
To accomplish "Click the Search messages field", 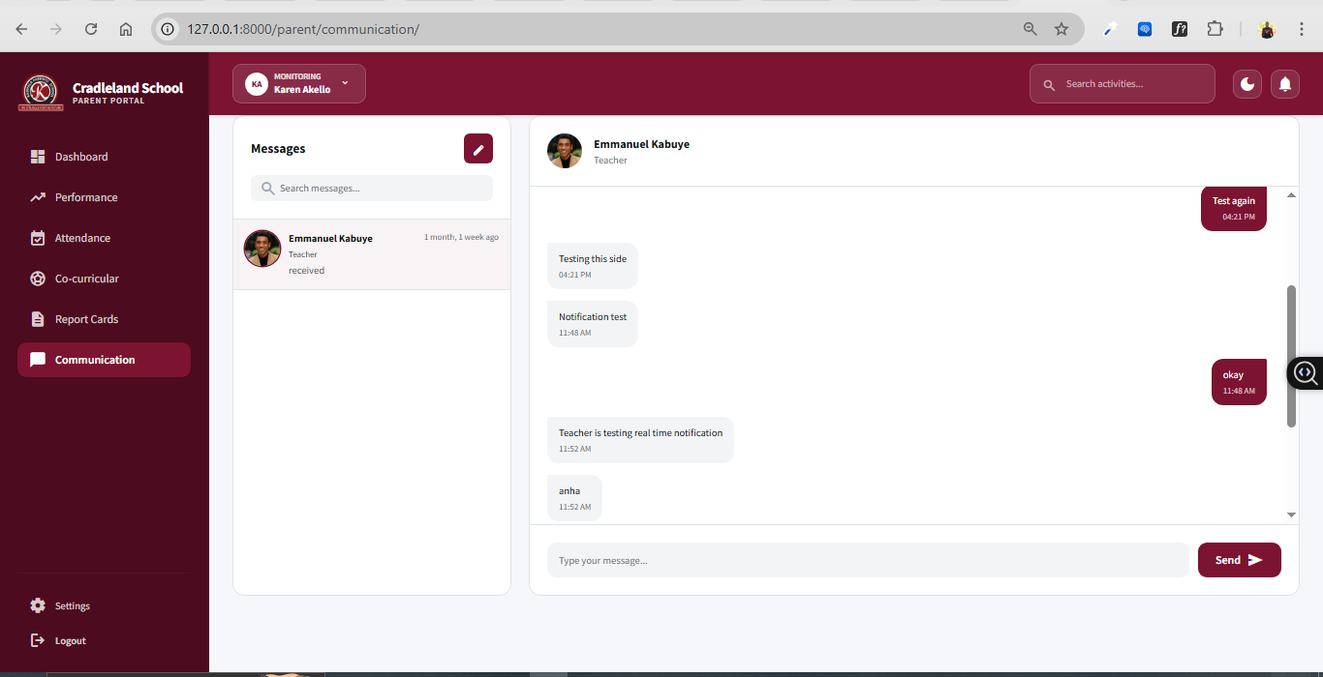I will 372,189.
